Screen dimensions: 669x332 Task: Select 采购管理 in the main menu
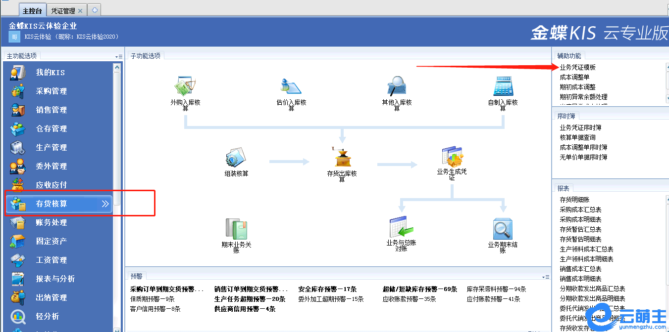(51, 91)
